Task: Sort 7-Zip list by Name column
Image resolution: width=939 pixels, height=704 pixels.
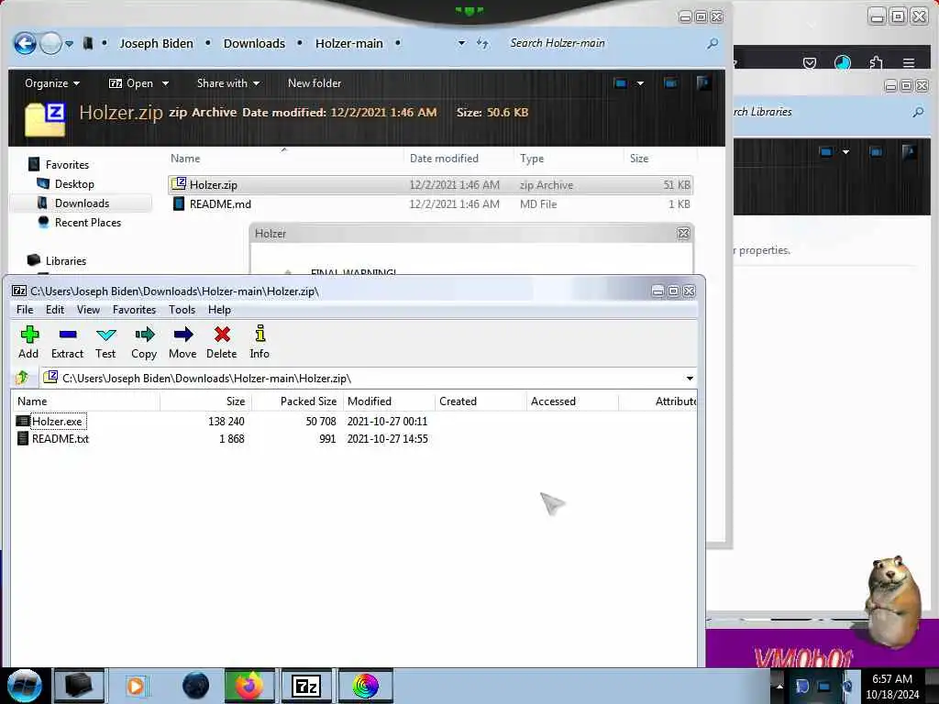Action: click(x=85, y=401)
